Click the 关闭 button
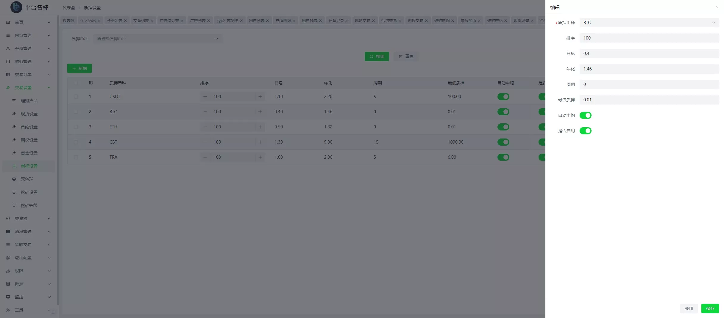 coord(689,308)
